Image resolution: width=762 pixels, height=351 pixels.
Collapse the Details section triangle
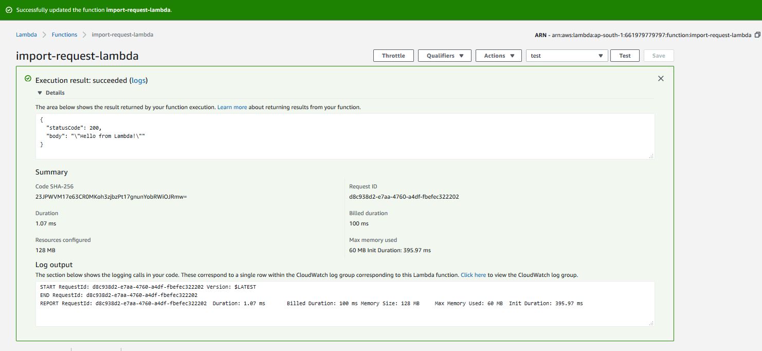click(x=40, y=93)
